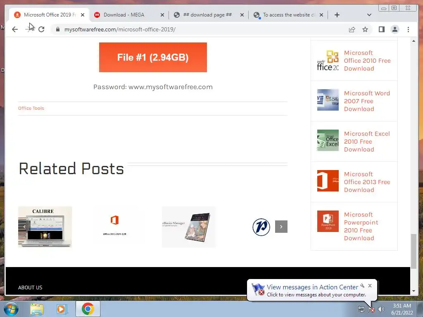The image size is (423, 317).
Task: Advance related posts carousel with next arrow
Action: click(281, 227)
